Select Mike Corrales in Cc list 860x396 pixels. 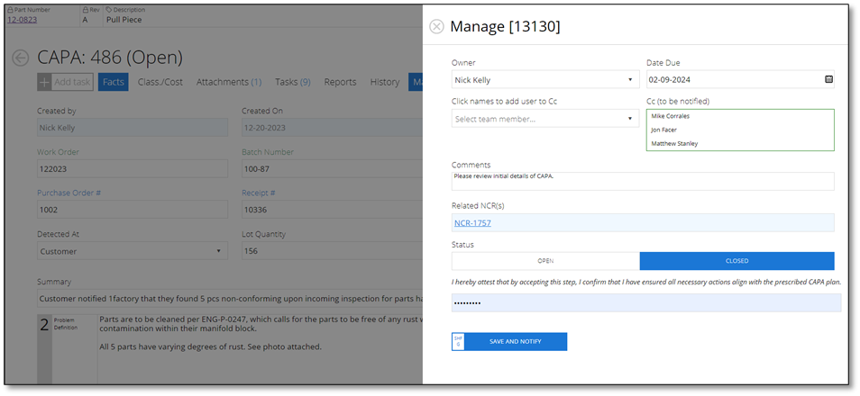[670, 116]
